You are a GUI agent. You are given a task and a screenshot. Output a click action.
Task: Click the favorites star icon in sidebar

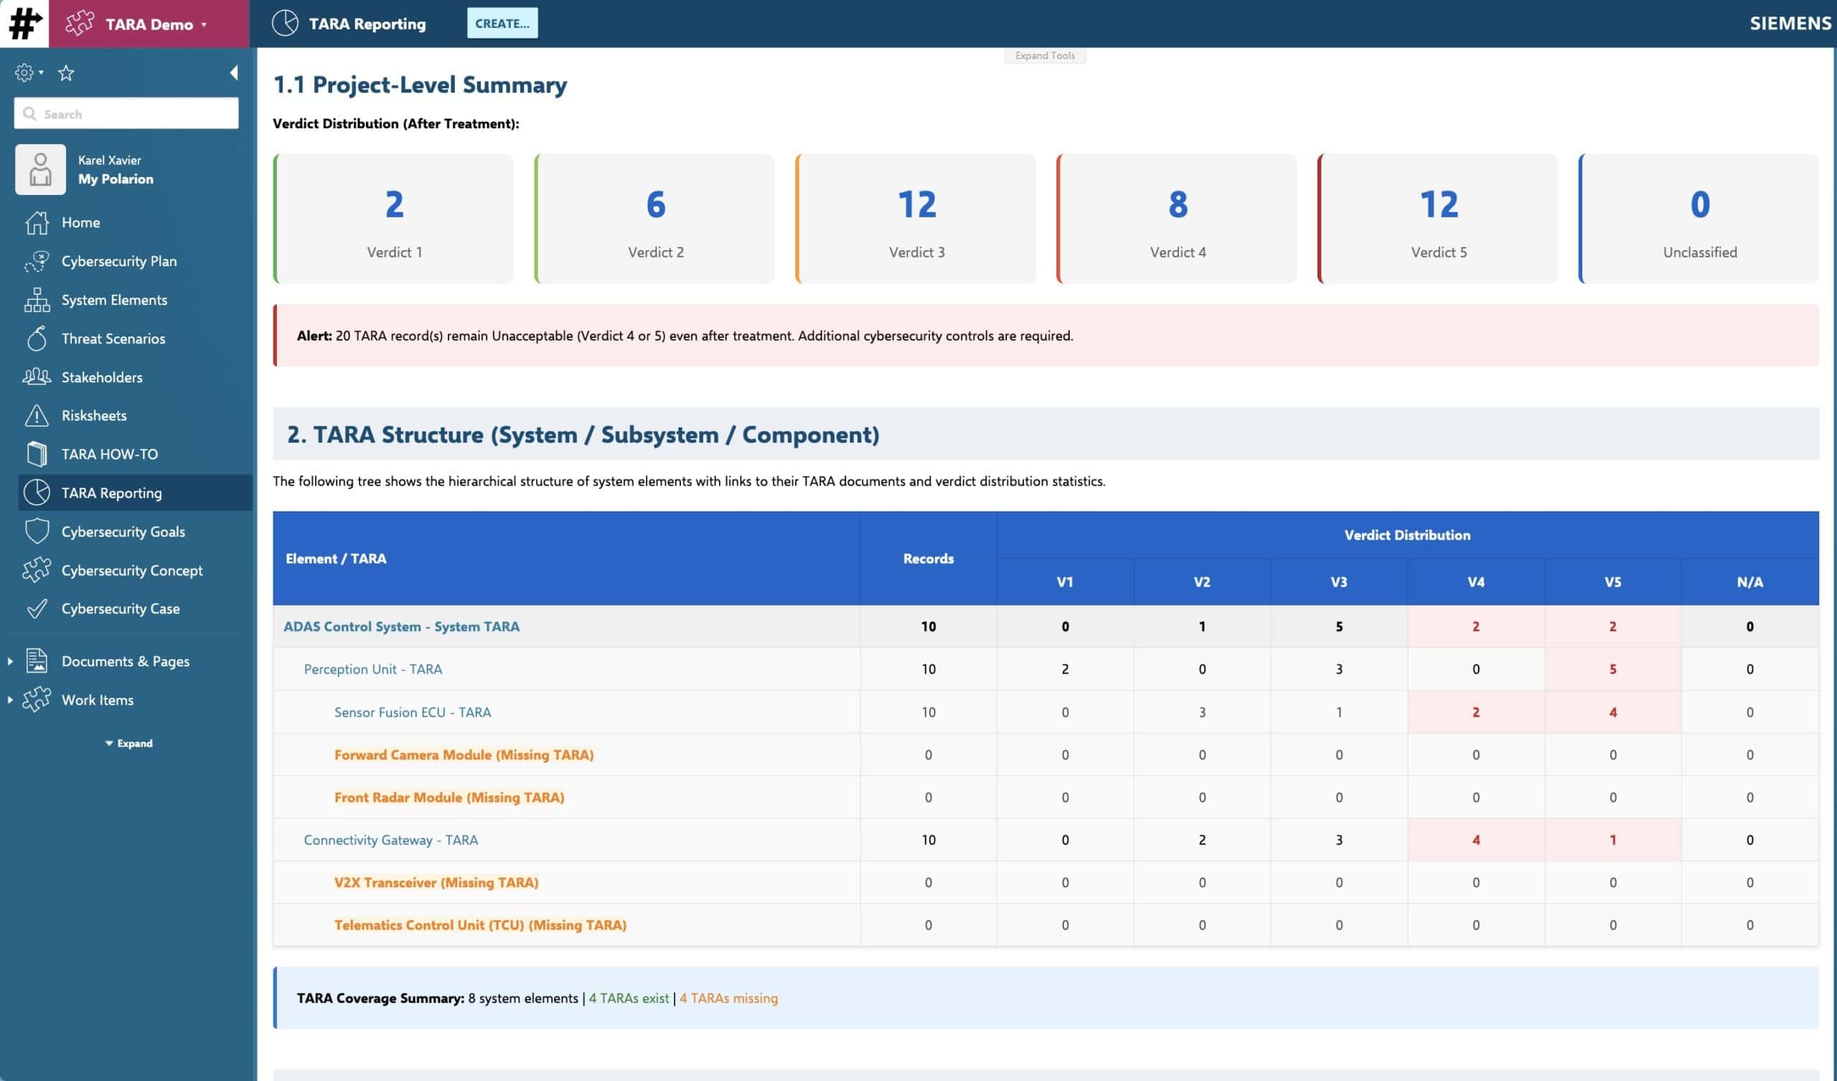point(65,73)
